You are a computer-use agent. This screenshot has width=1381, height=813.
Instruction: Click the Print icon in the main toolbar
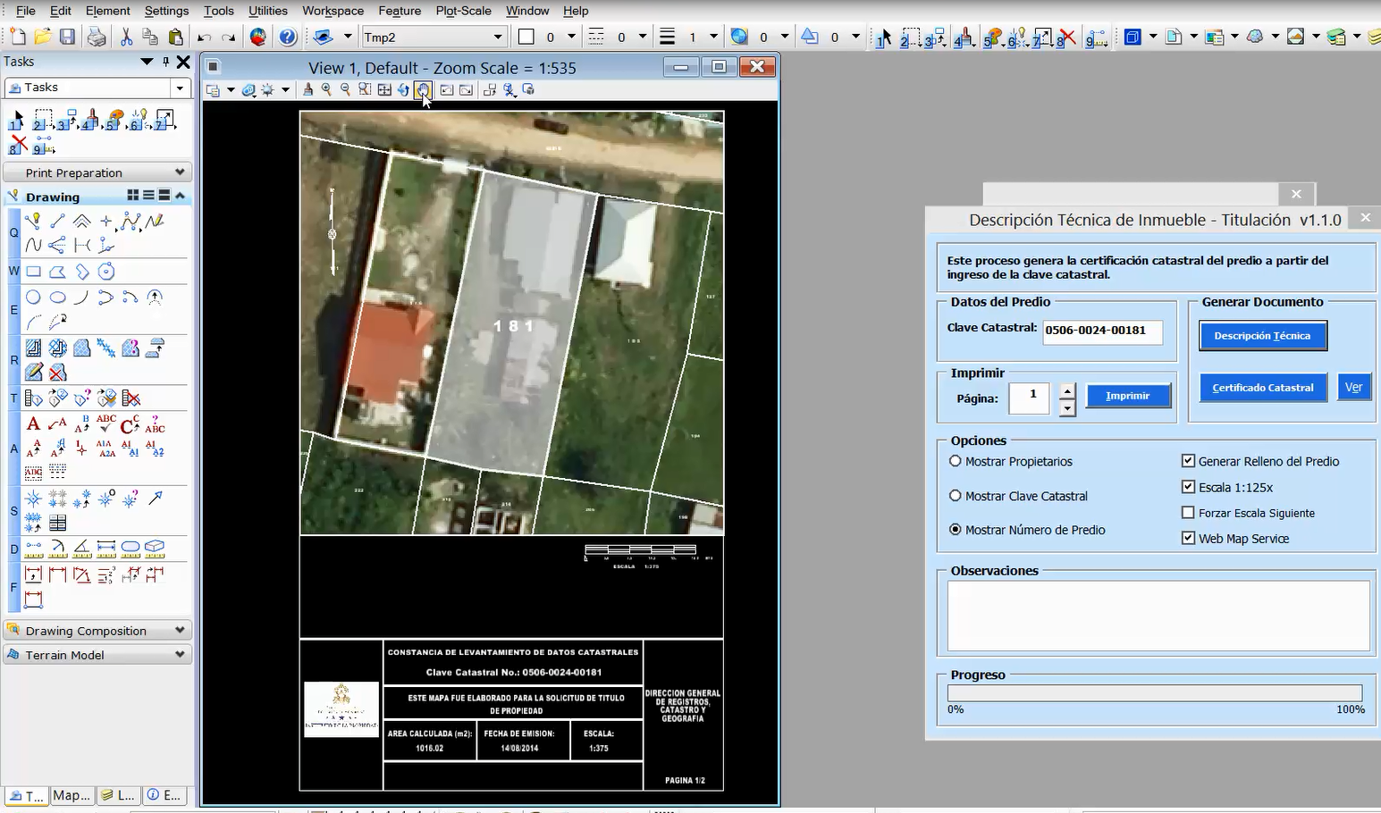tap(97, 37)
